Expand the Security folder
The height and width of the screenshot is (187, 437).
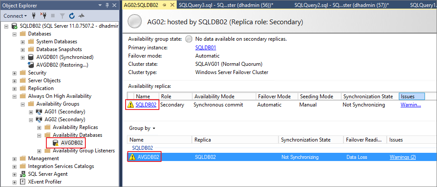pos(14,73)
